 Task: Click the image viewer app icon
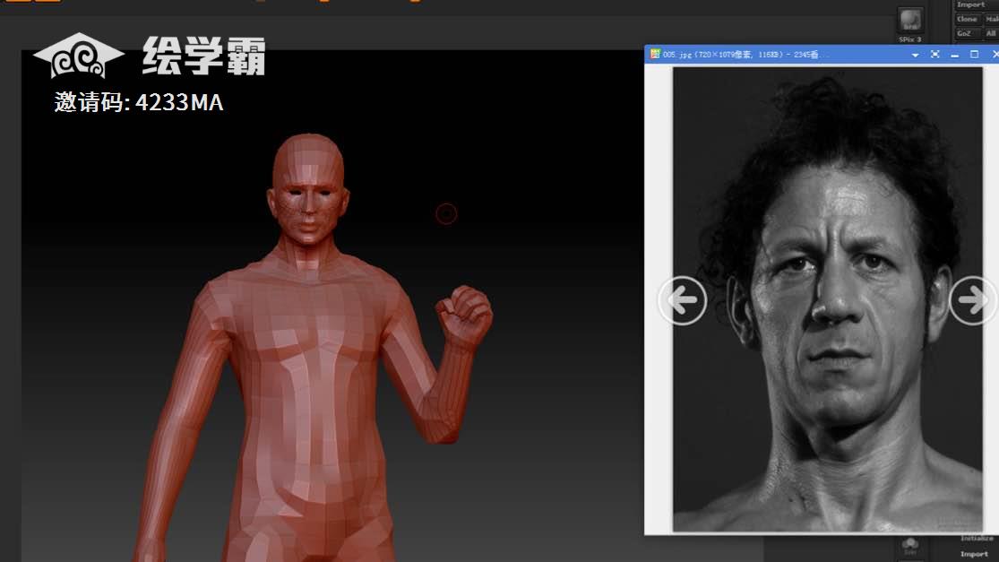pos(654,54)
